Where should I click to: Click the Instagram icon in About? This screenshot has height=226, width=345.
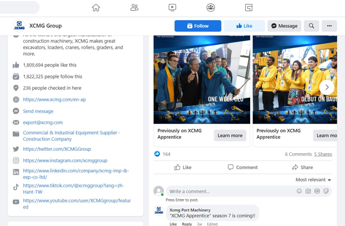pyautogui.click(x=16, y=160)
